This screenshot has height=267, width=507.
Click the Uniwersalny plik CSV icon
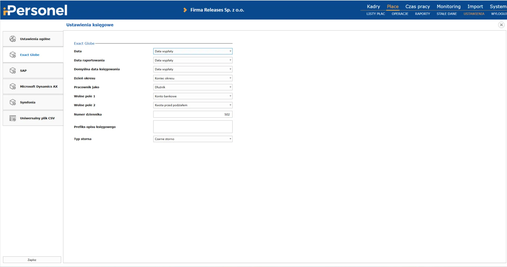(x=13, y=118)
